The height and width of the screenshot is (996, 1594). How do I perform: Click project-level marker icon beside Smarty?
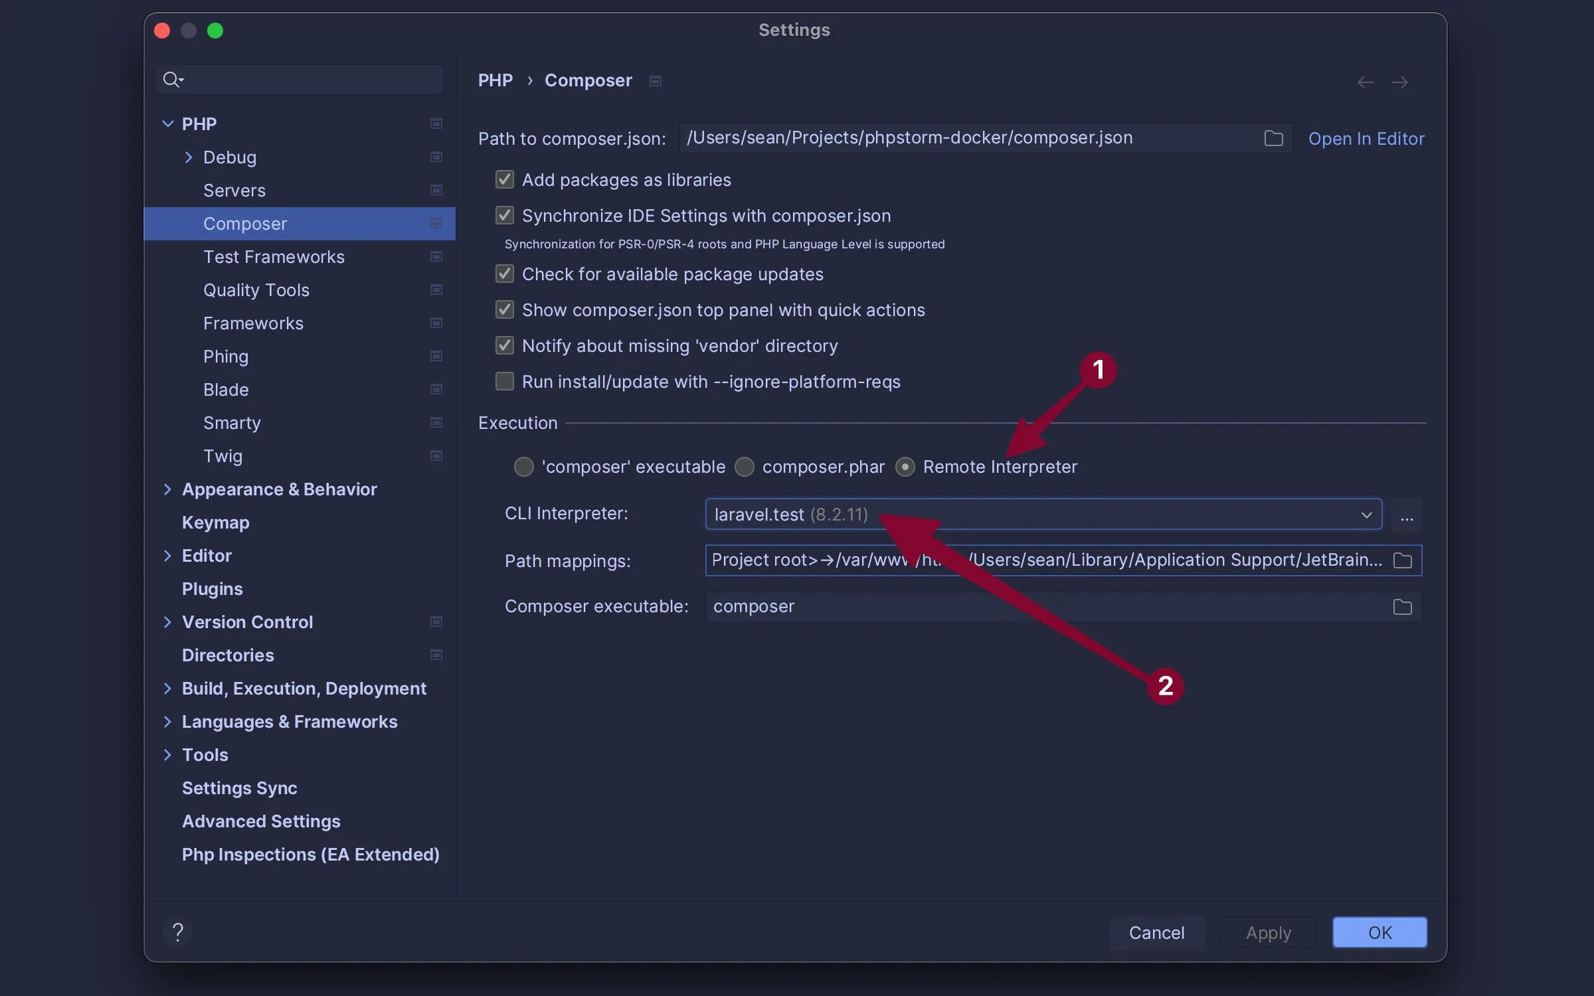(x=436, y=422)
